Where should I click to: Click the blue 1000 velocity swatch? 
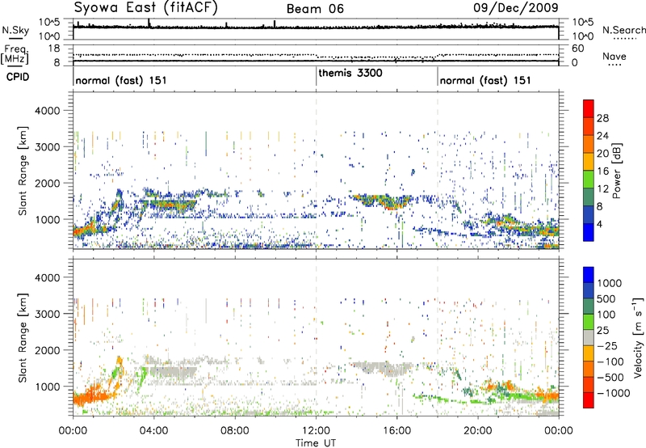(589, 275)
